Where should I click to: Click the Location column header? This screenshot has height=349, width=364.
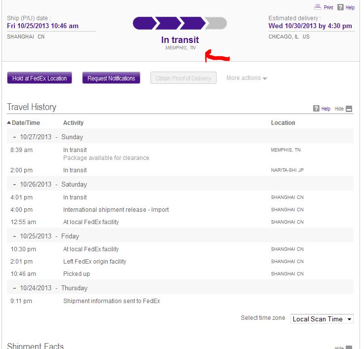tap(283, 122)
